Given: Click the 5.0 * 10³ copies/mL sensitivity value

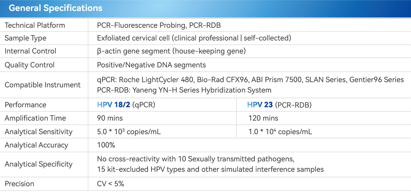Looking at the screenshot, I should tap(129, 132).
